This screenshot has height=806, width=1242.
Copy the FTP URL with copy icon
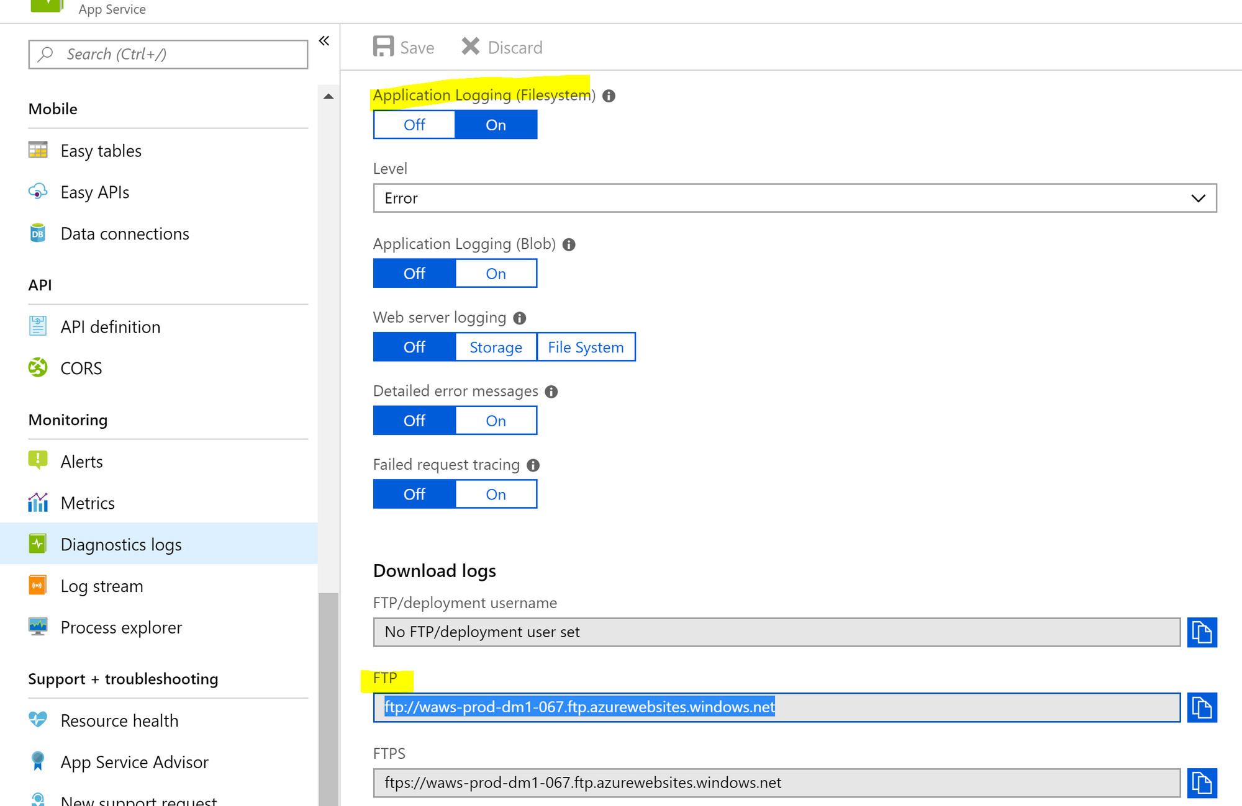[x=1202, y=707]
